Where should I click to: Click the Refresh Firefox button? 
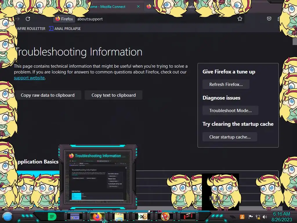(226, 84)
